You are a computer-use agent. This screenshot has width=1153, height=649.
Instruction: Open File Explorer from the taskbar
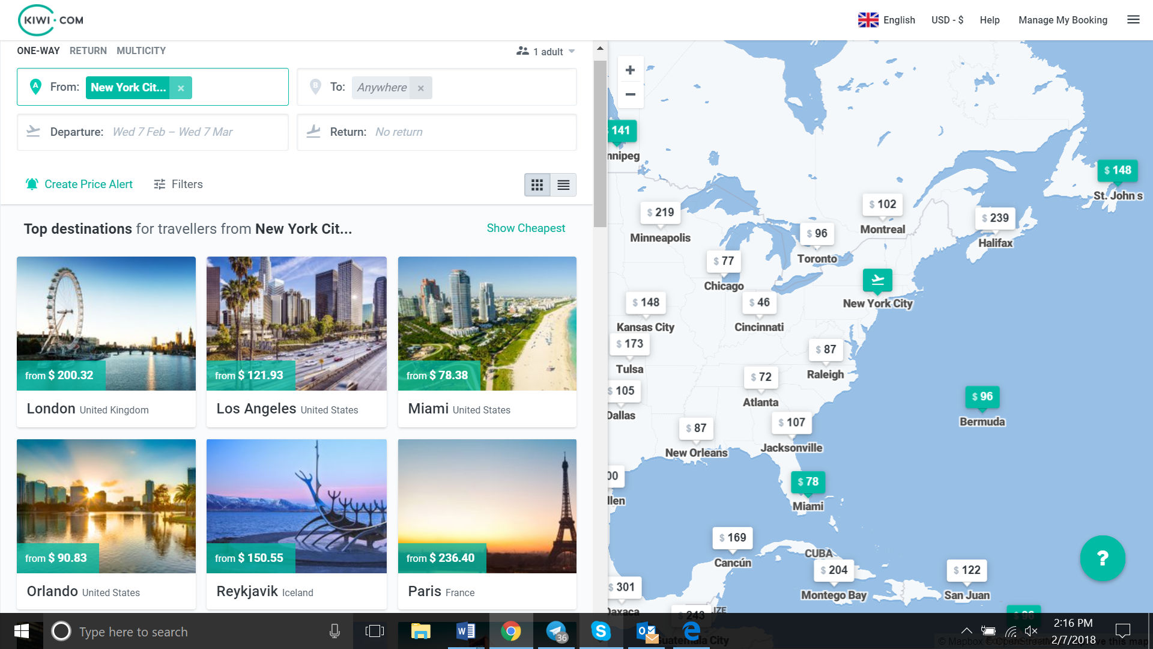(x=420, y=631)
